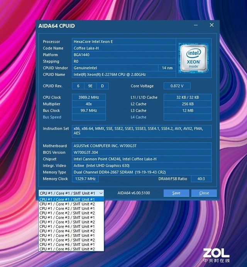Pick CPU #1 / Core #6 / SMT Unit #2
The height and width of the screenshot is (267, 247).
71,249
